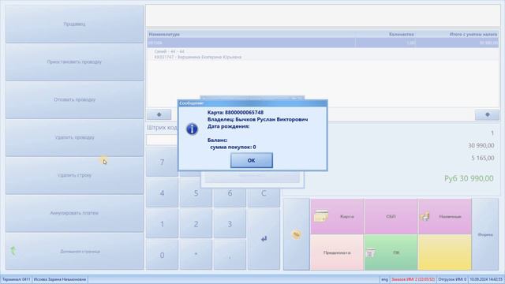The width and height of the screenshot is (505, 284).
Task: Open the Форма side button
Action: pos(485,234)
